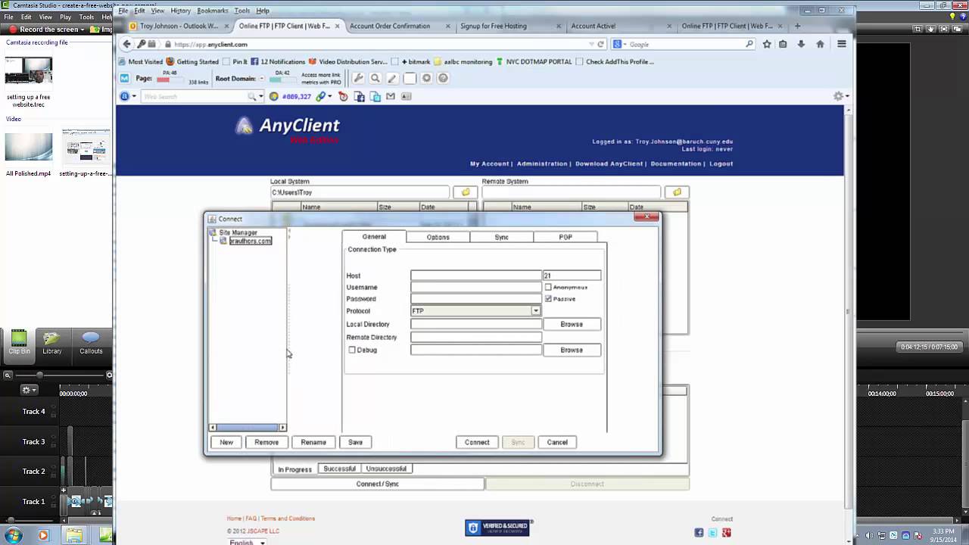Go to the Firefox home page icon

pos(820,44)
